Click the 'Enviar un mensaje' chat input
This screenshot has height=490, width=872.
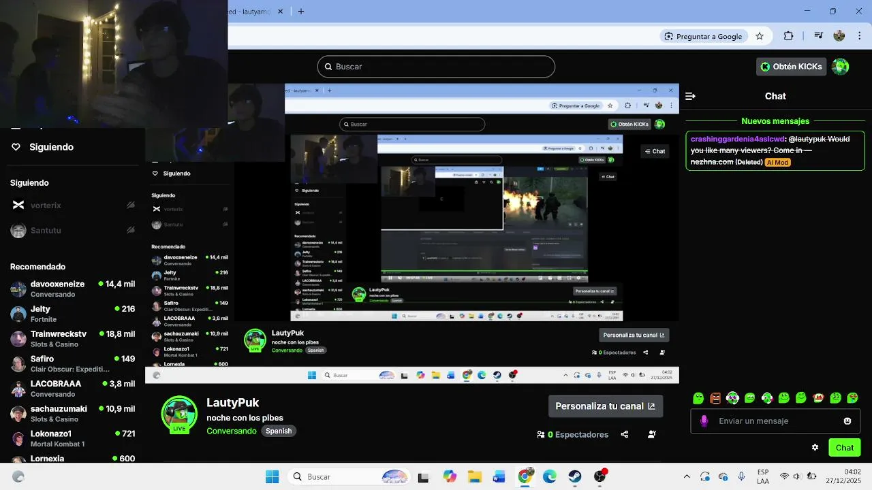775,421
